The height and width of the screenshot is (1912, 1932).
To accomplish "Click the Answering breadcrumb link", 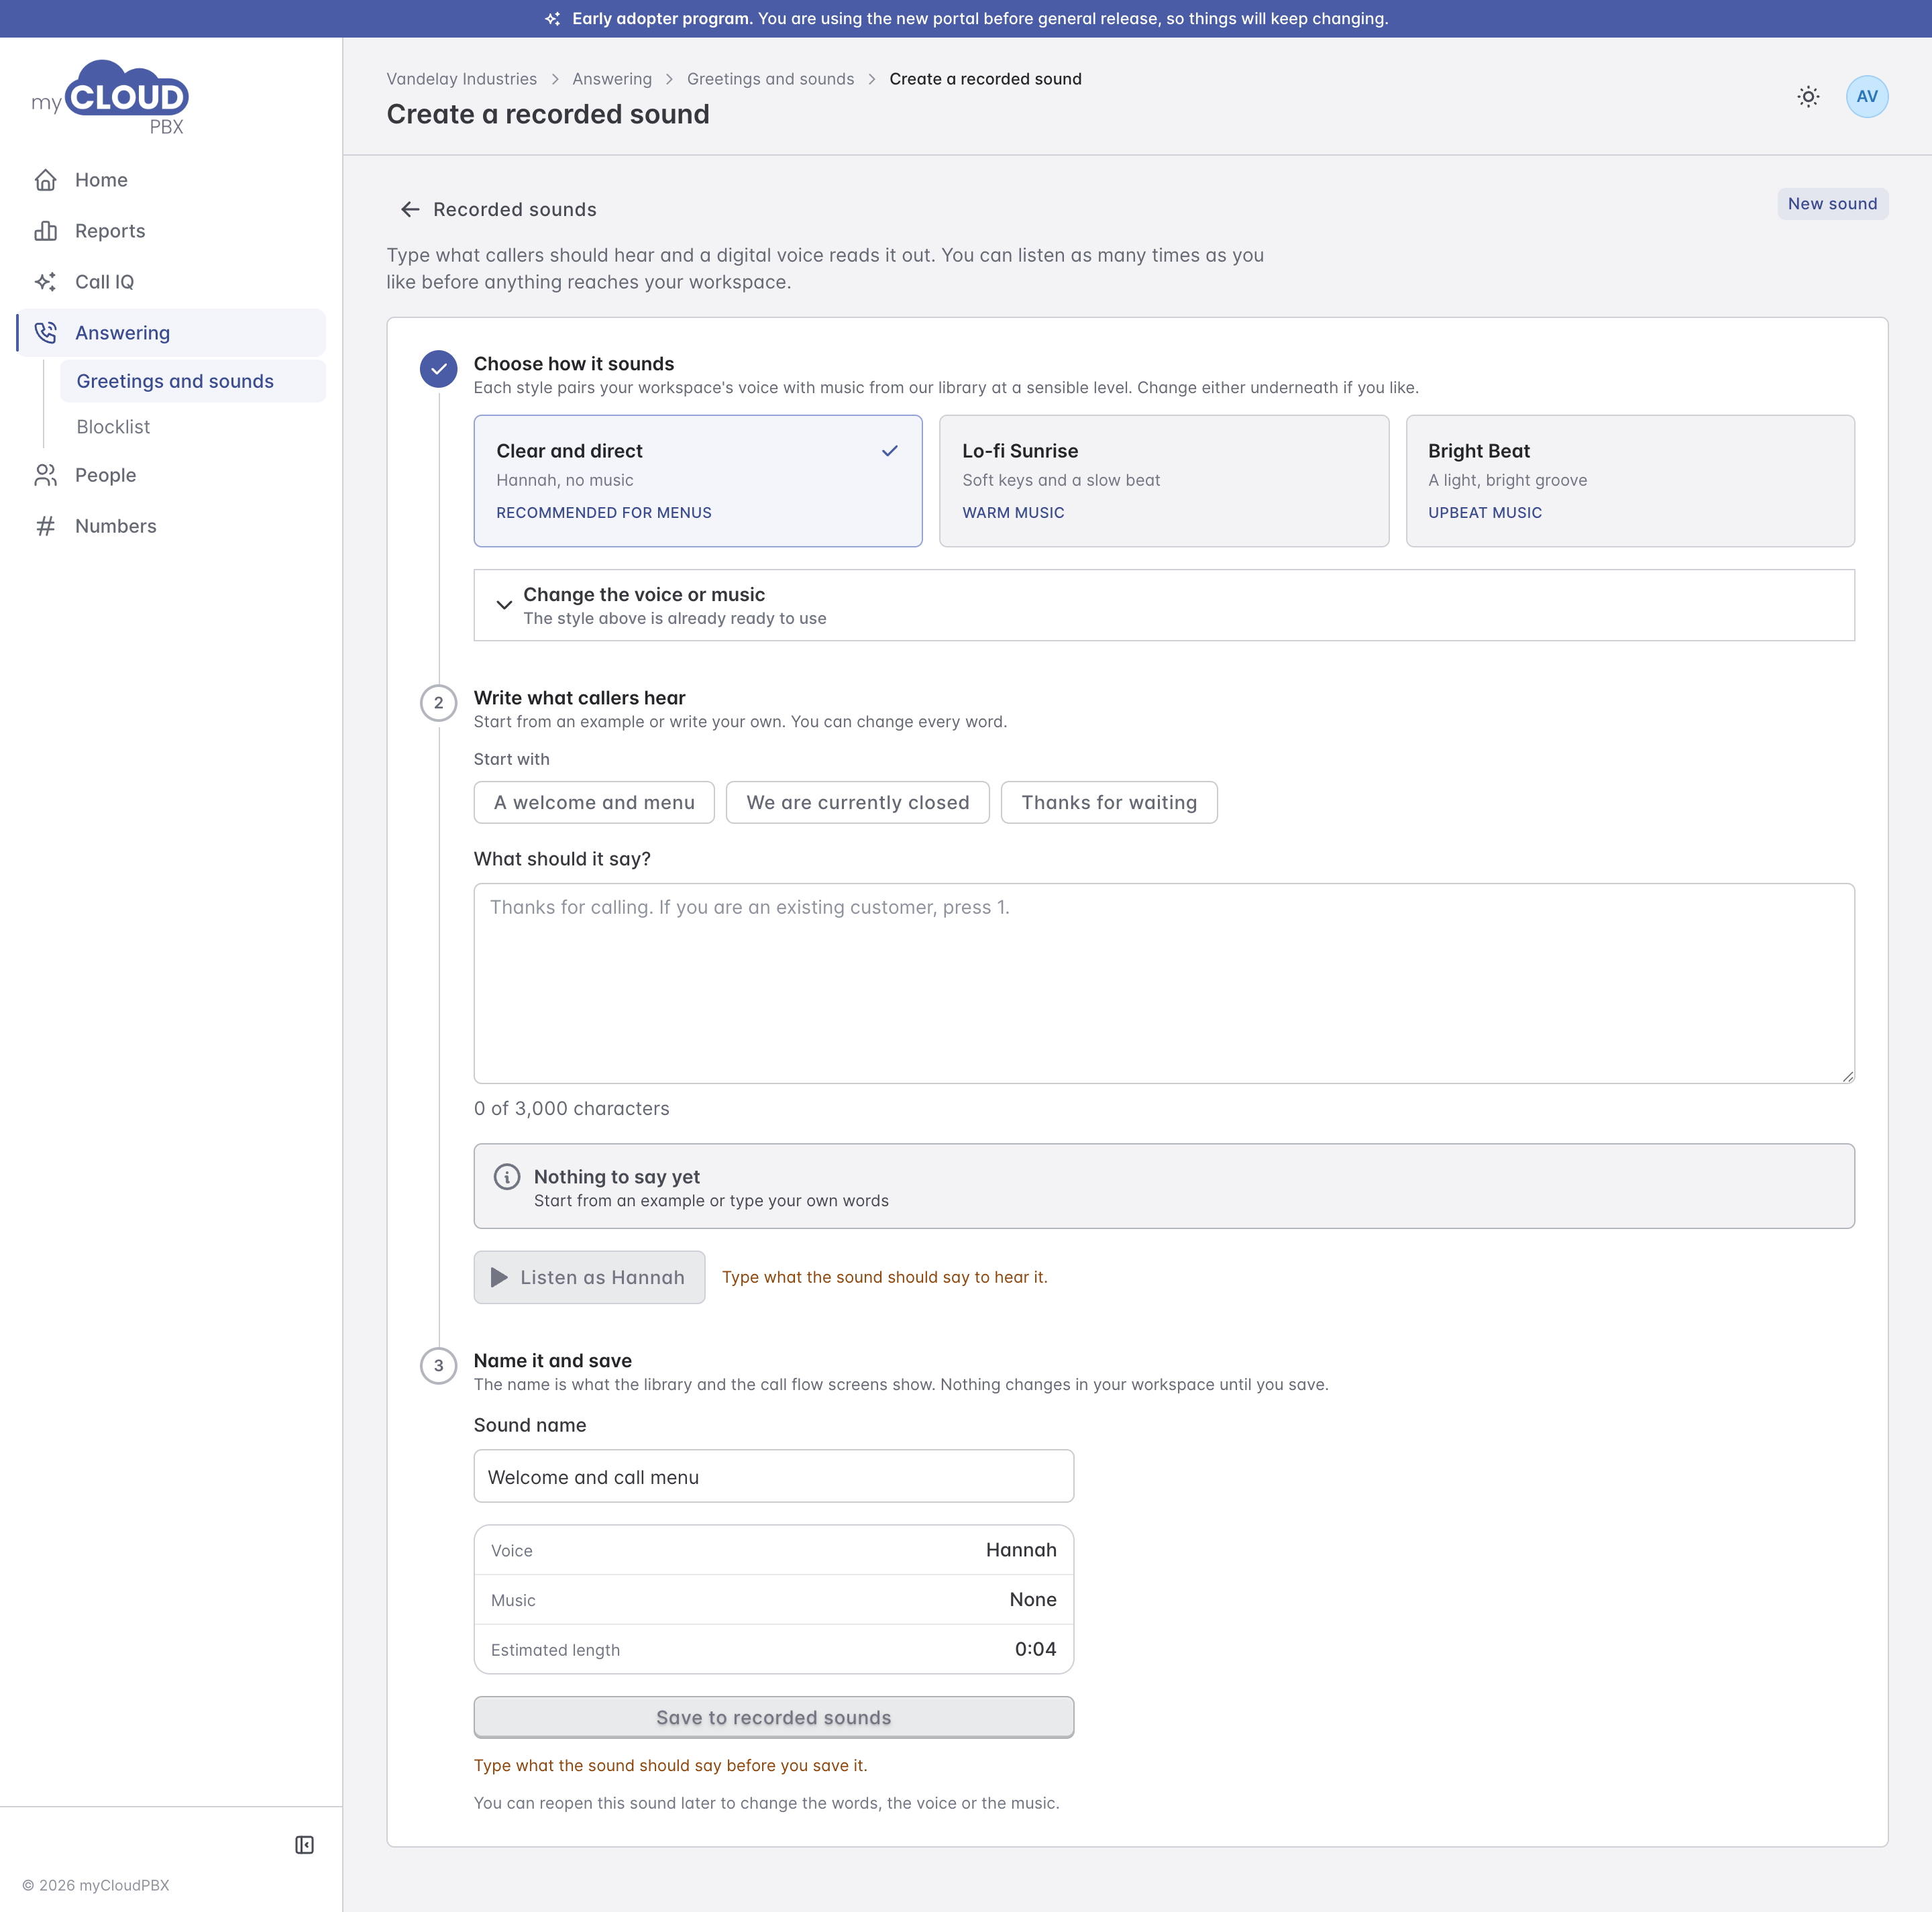I will (x=612, y=79).
